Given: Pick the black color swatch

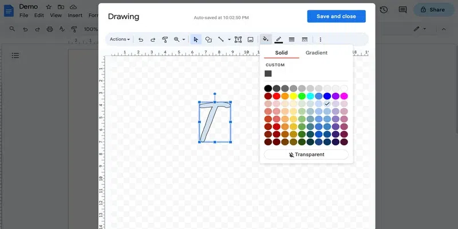Looking at the screenshot, I should coord(268,88).
